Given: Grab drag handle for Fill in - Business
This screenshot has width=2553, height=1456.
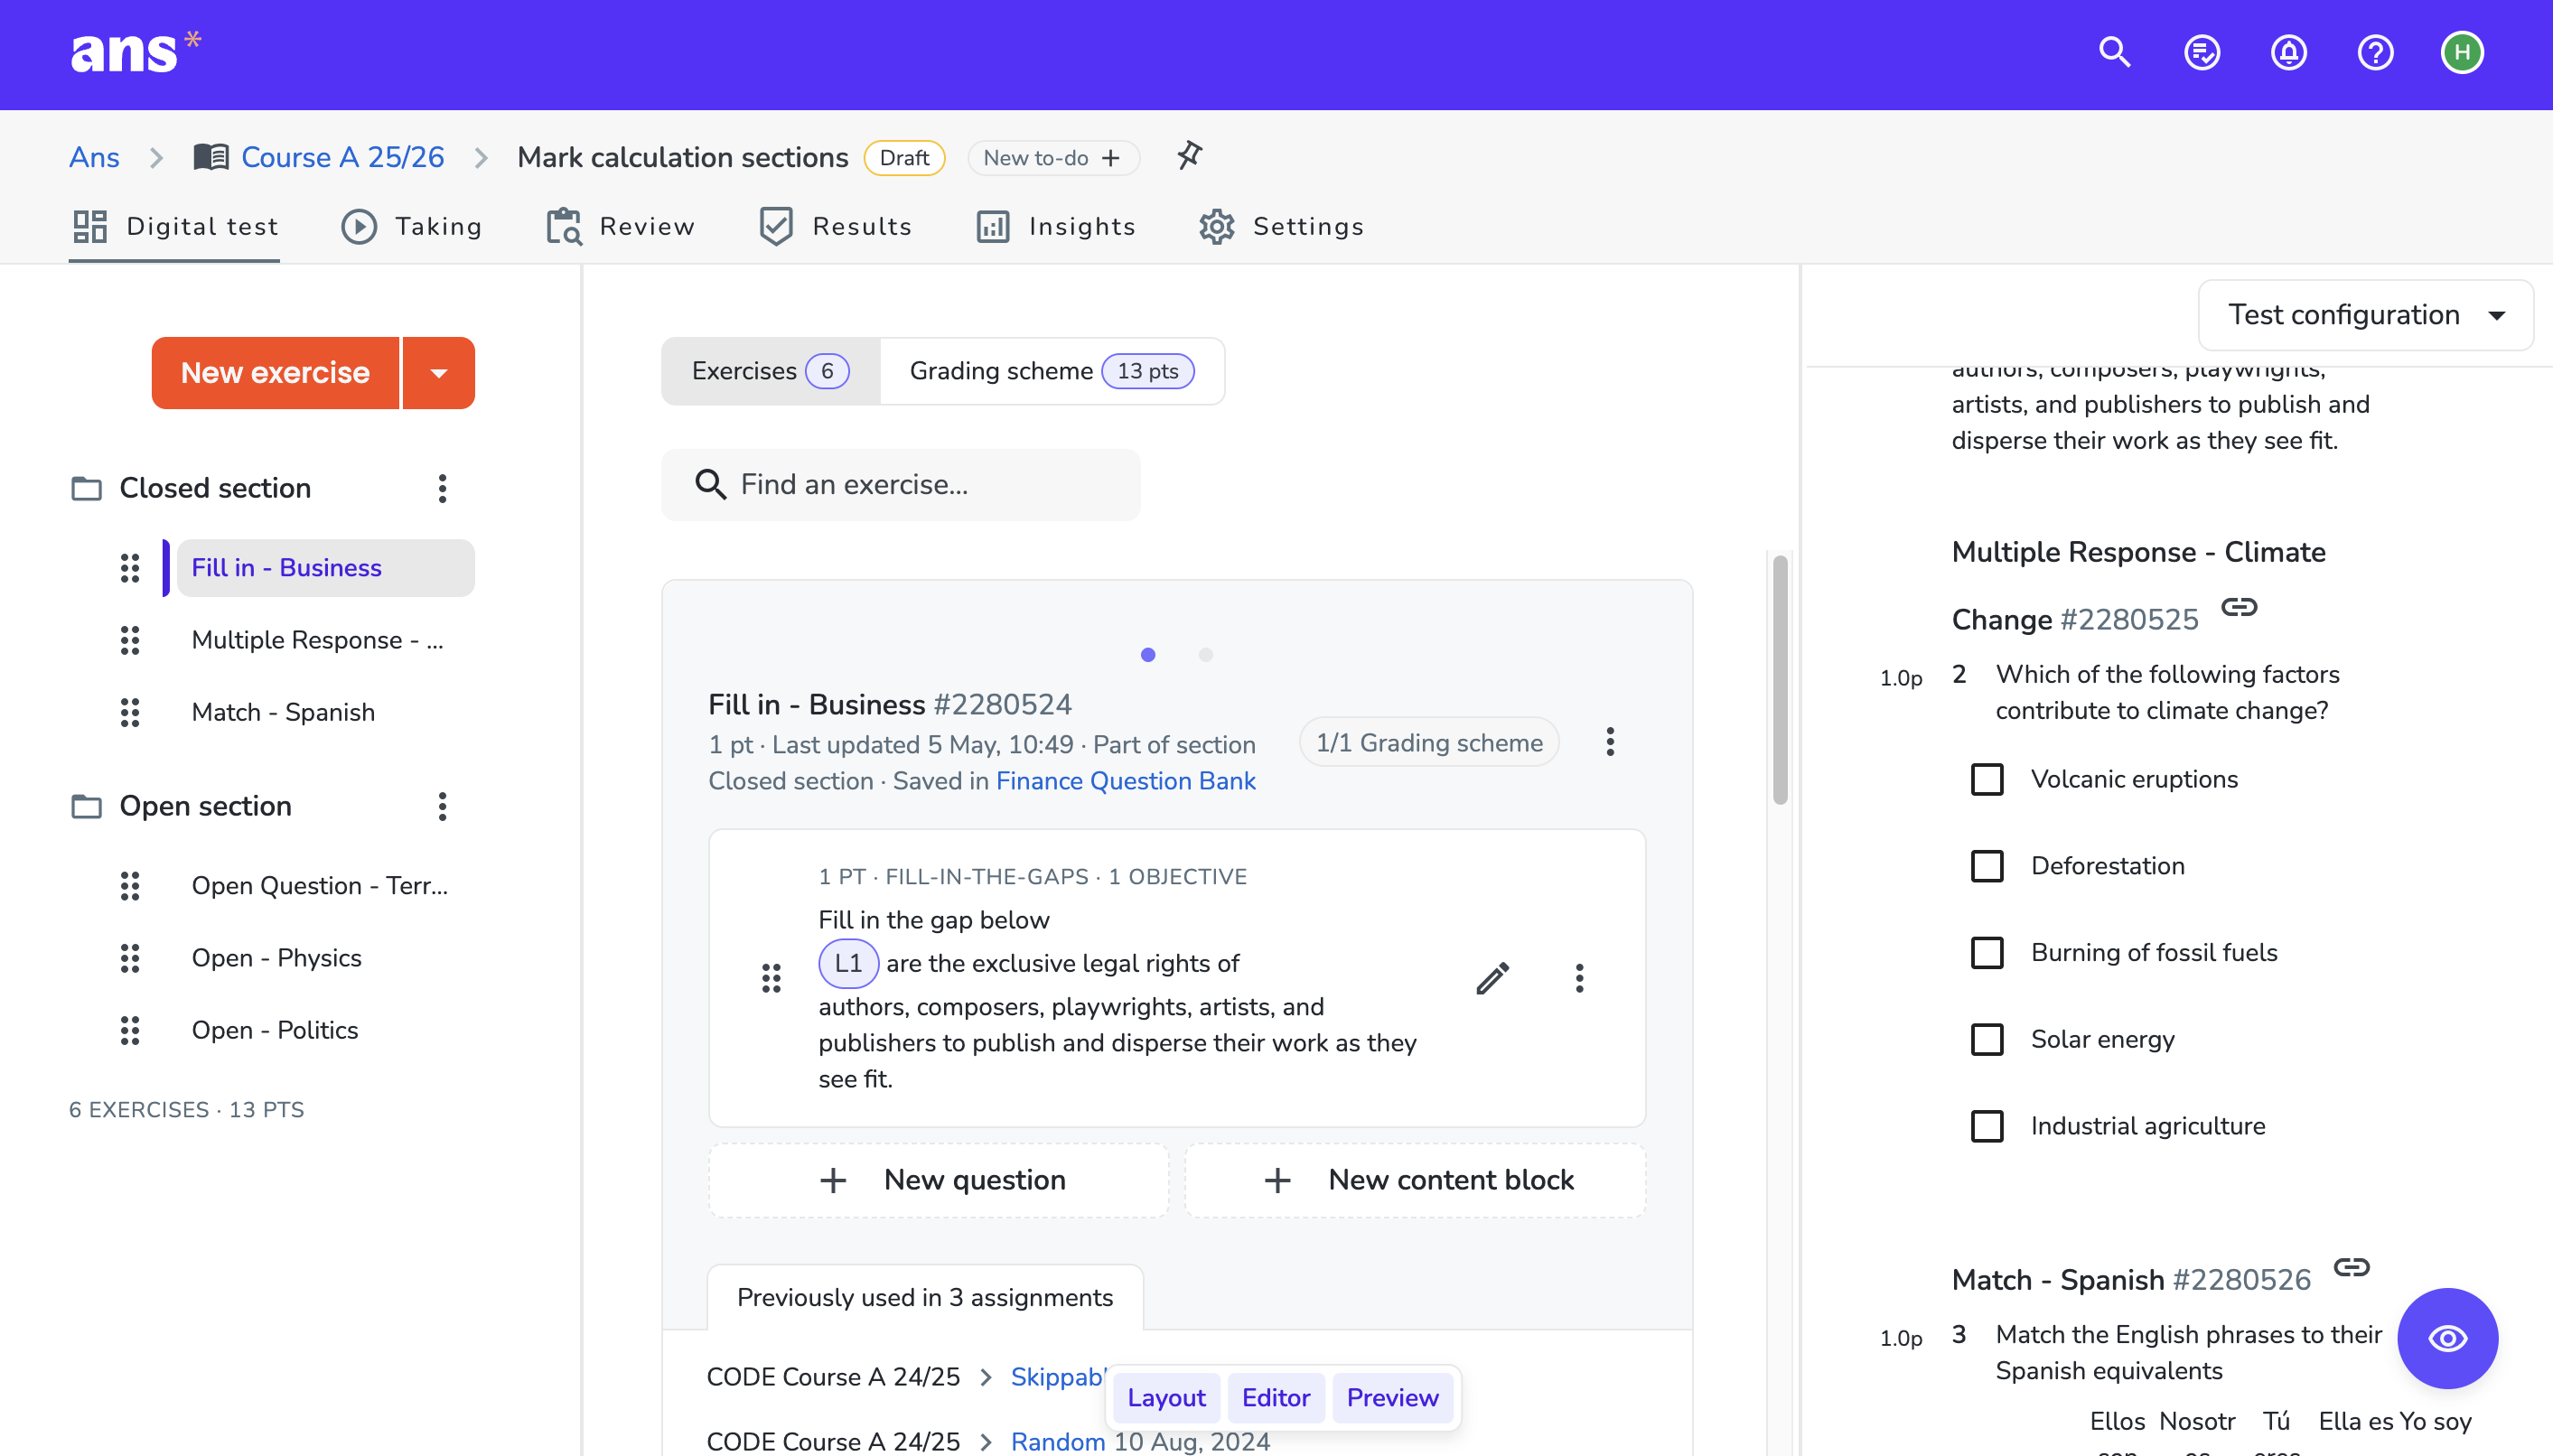Looking at the screenshot, I should [x=130, y=568].
